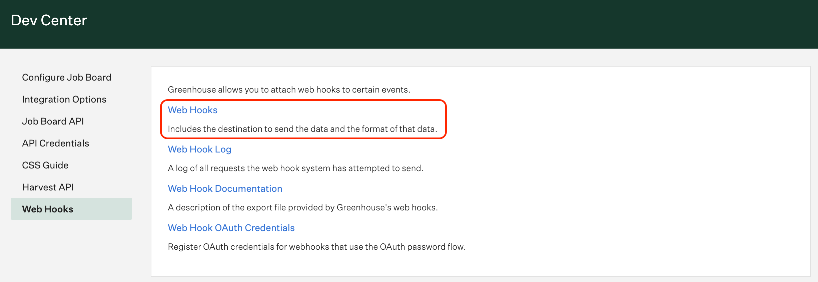Select Harvest API from the navigation
The height and width of the screenshot is (282, 818).
click(x=48, y=187)
